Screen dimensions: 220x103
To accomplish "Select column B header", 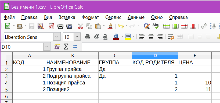I will click(x=72, y=56).
